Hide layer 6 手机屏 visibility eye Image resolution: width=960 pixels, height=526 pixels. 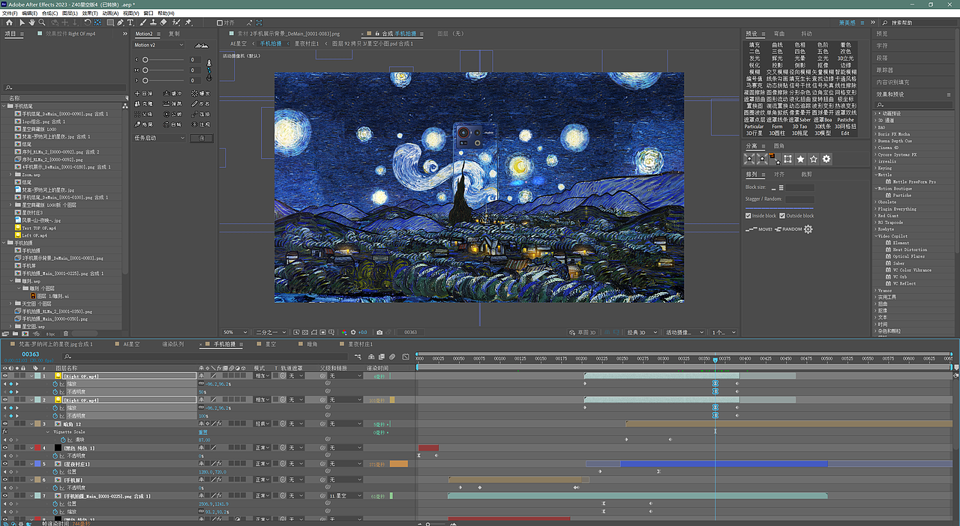5,480
